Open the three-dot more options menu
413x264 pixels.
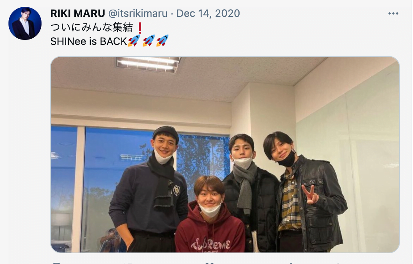[x=393, y=13]
